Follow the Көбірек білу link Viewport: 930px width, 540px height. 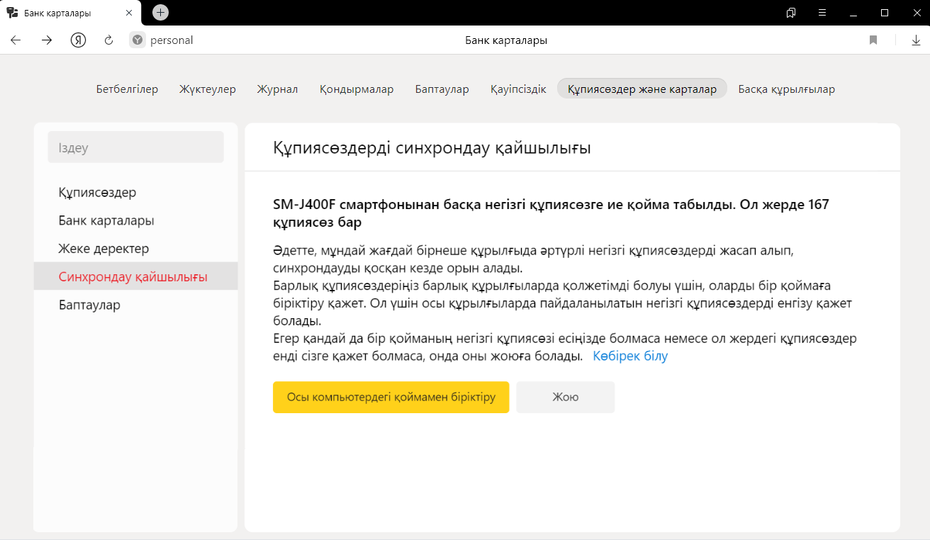pos(630,356)
